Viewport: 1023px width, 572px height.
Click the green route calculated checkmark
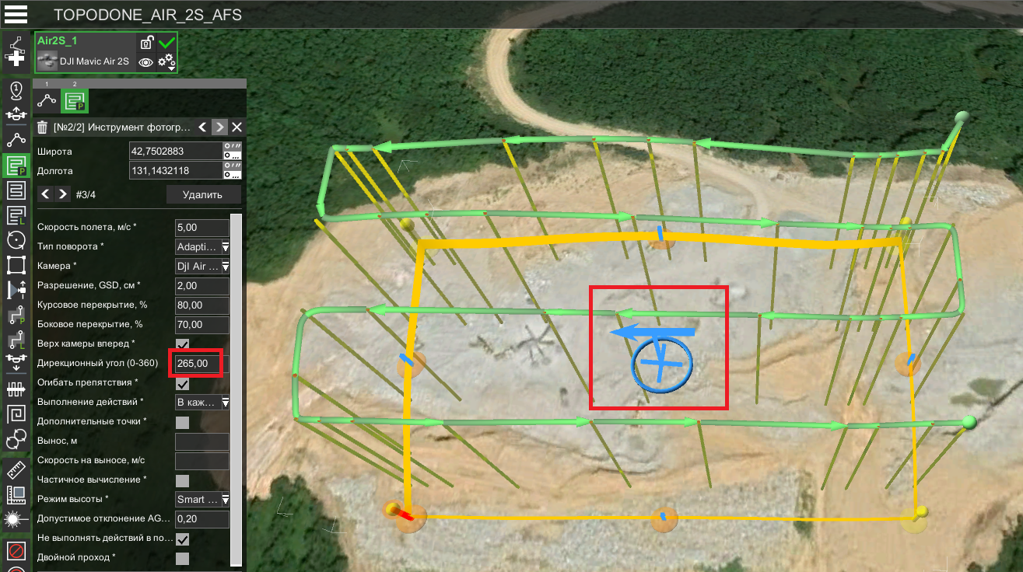point(166,43)
